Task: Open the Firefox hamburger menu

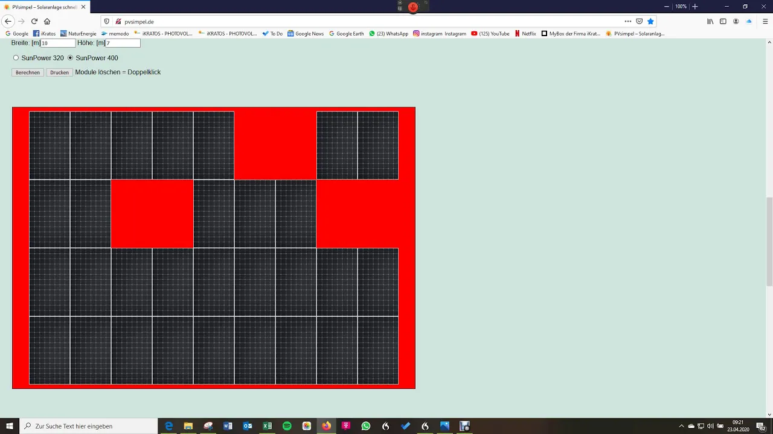Action: [765, 21]
